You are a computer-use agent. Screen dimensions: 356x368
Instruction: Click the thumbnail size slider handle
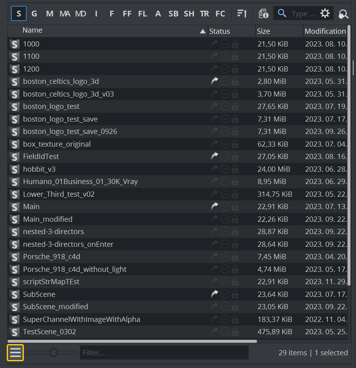tap(54, 353)
